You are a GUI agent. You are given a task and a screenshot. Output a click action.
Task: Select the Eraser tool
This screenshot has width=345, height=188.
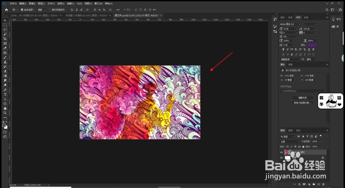[5, 71]
